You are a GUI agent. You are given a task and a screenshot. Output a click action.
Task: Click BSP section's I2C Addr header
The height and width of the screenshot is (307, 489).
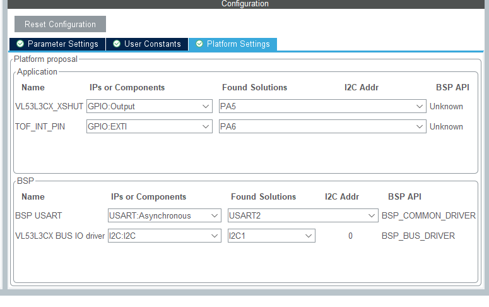[342, 196]
